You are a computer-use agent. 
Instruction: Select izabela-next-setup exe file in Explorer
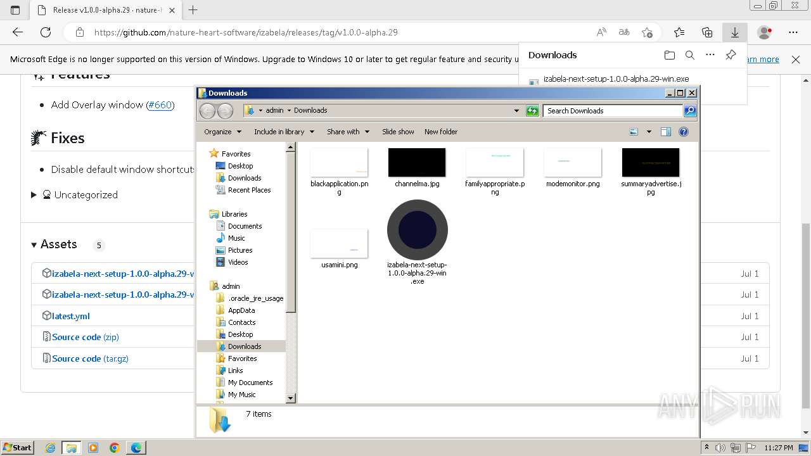[x=417, y=243]
